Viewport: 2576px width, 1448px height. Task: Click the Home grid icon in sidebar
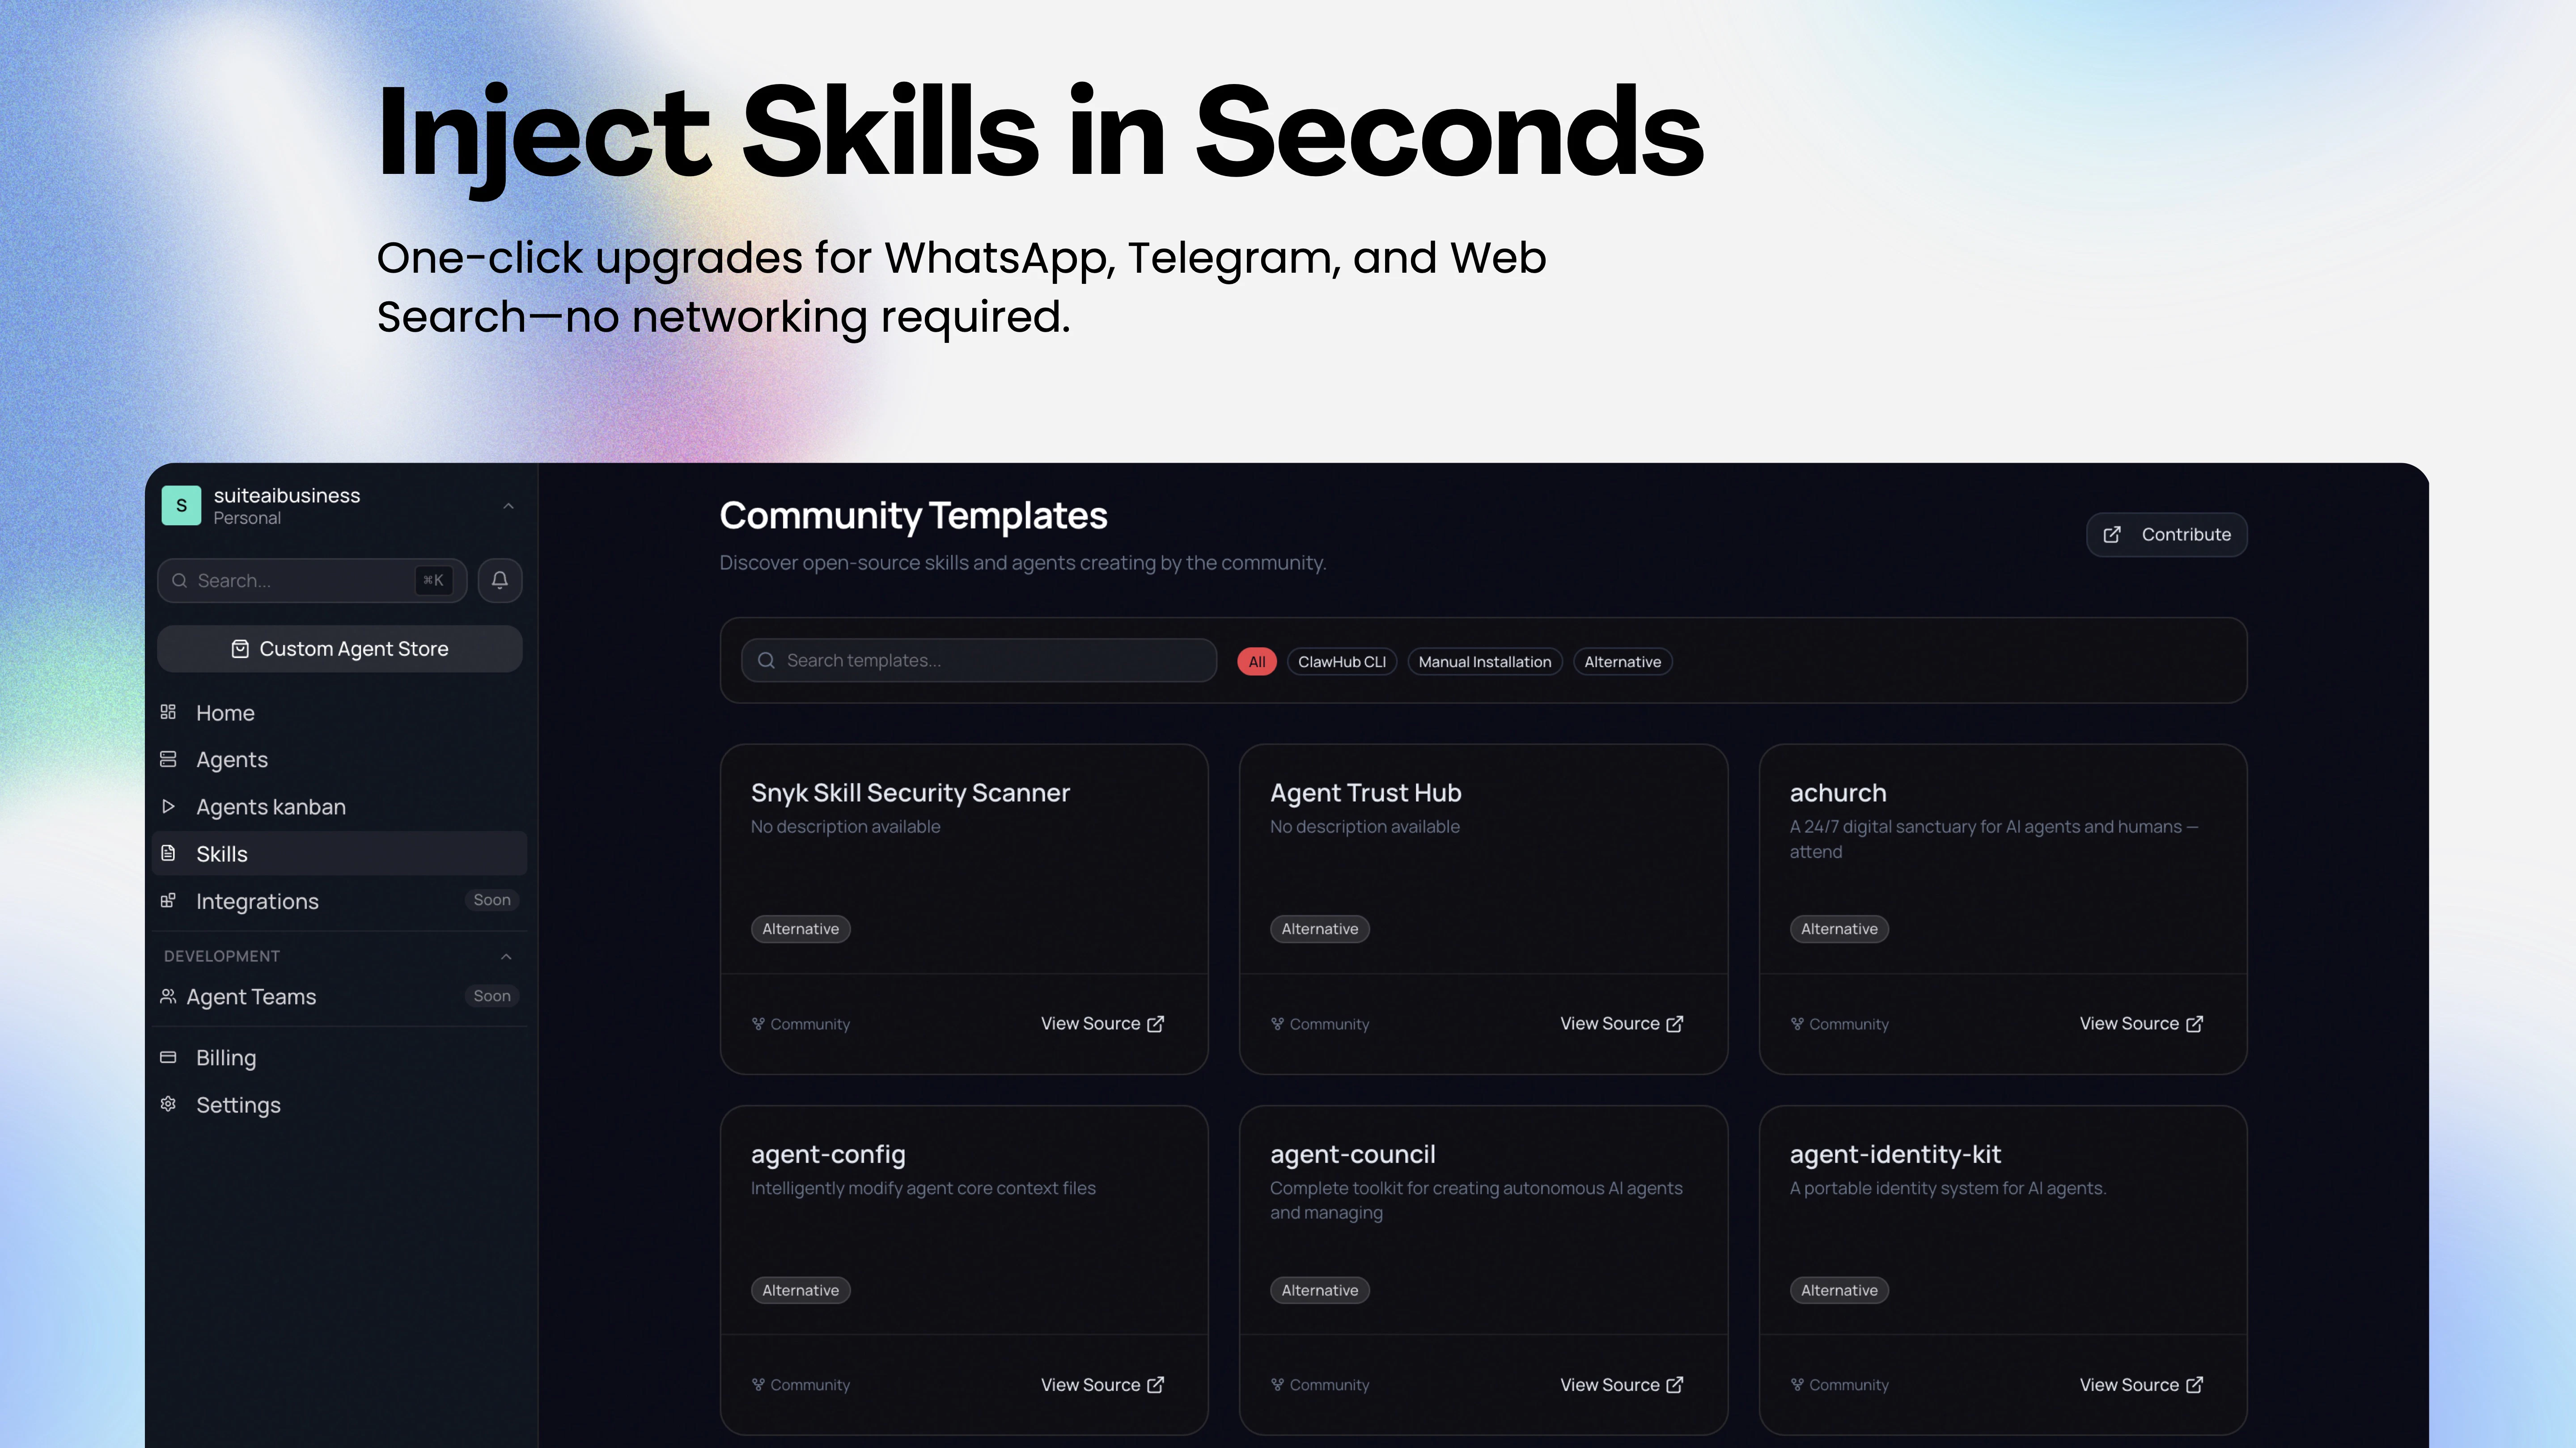(x=168, y=713)
